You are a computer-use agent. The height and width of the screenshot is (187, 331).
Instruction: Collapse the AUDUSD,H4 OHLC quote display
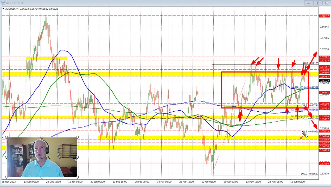click(3, 9)
